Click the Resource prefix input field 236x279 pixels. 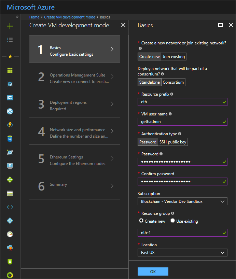[180, 102]
